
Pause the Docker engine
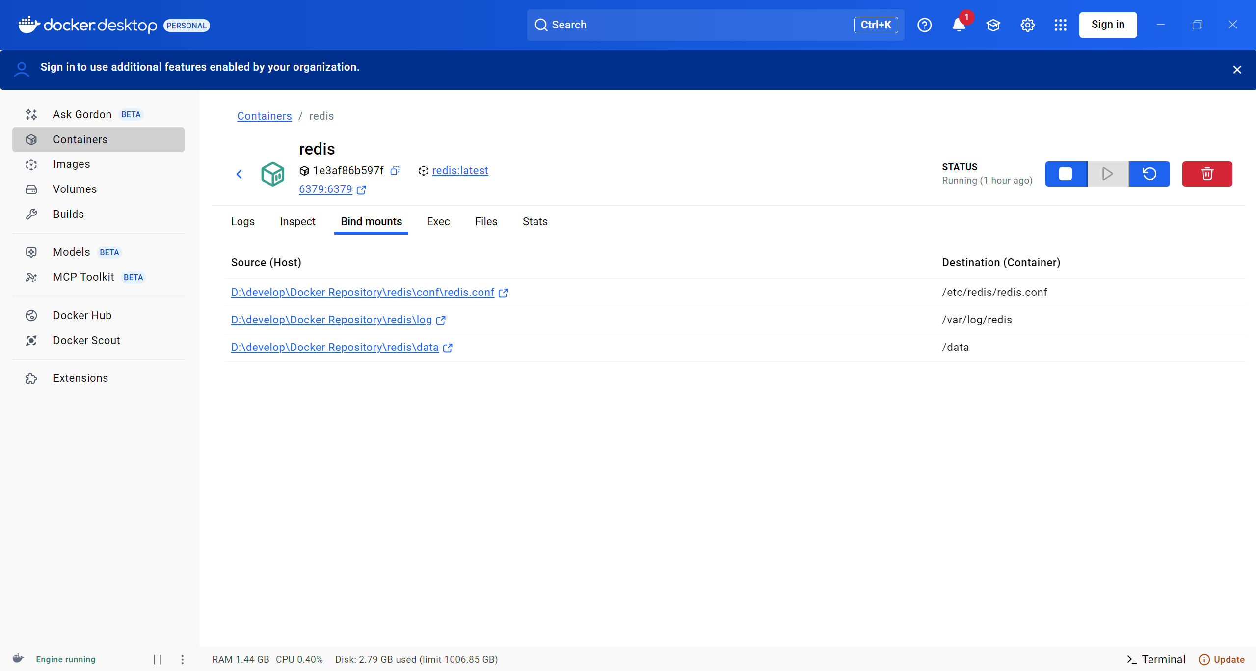[x=158, y=659]
